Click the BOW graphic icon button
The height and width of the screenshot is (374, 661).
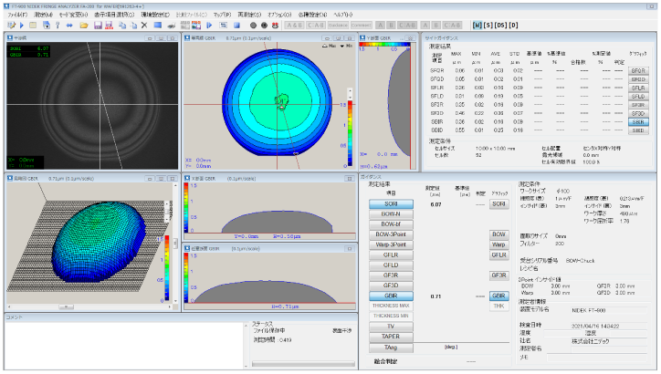coord(498,234)
